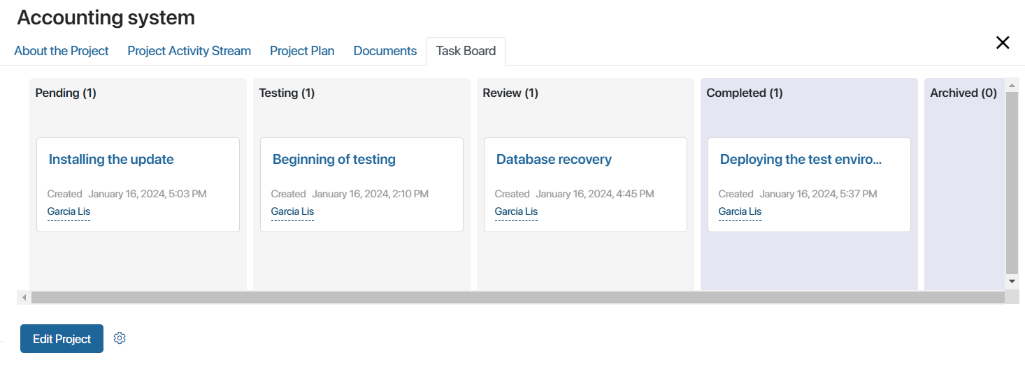Click the horizontal scrollbar thumb
Viewport: 1025px width, 371px height.
(517, 298)
